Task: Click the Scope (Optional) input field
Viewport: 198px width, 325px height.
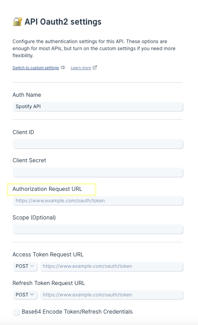Action: point(98,229)
